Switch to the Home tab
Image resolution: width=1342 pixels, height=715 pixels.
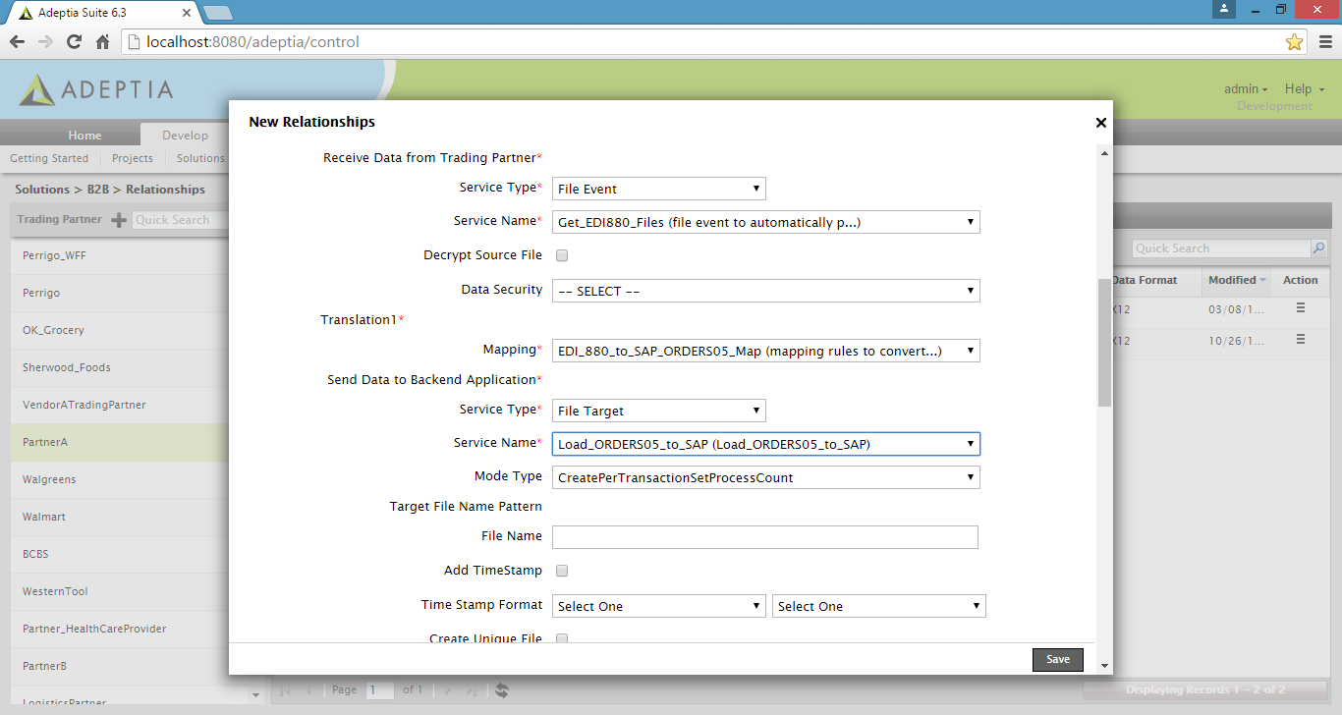(84, 136)
